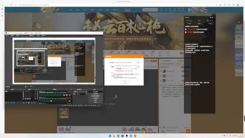
Task: Go to the 首页 home tab on Douyu
Action: pyautogui.click(x=70, y=10)
